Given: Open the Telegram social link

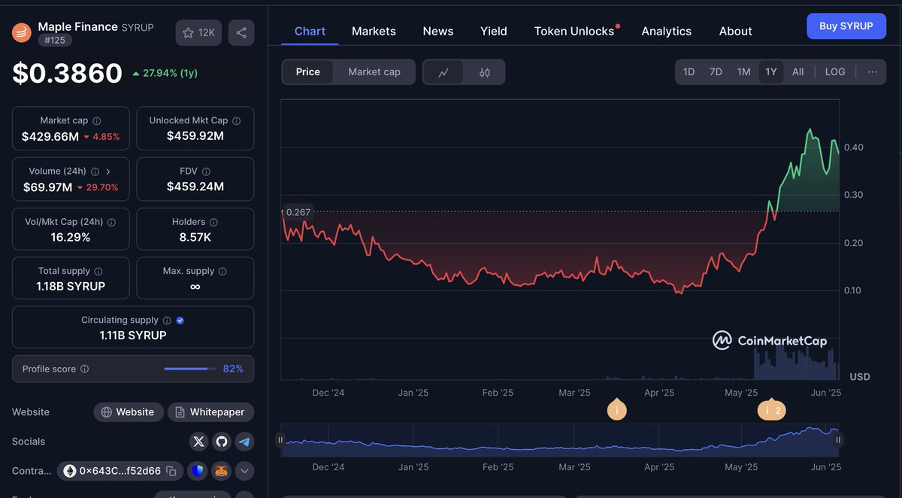Looking at the screenshot, I should [244, 442].
